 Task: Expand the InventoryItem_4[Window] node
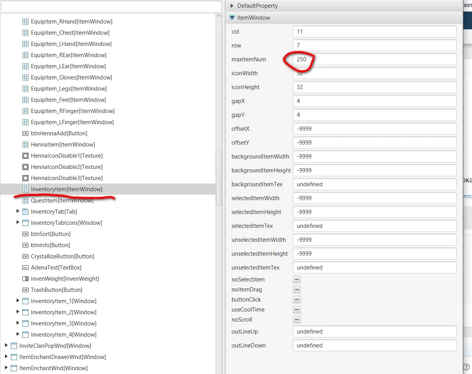18,334
